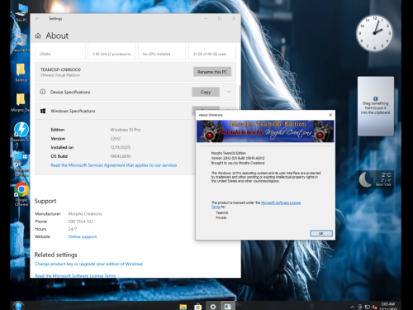The height and width of the screenshot is (310, 413).
Task: Click Change product key or upgrade link
Action: click(88, 264)
